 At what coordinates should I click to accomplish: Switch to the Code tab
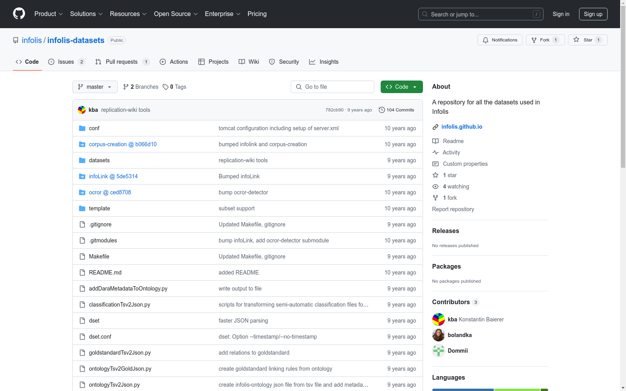coord(27,62)
